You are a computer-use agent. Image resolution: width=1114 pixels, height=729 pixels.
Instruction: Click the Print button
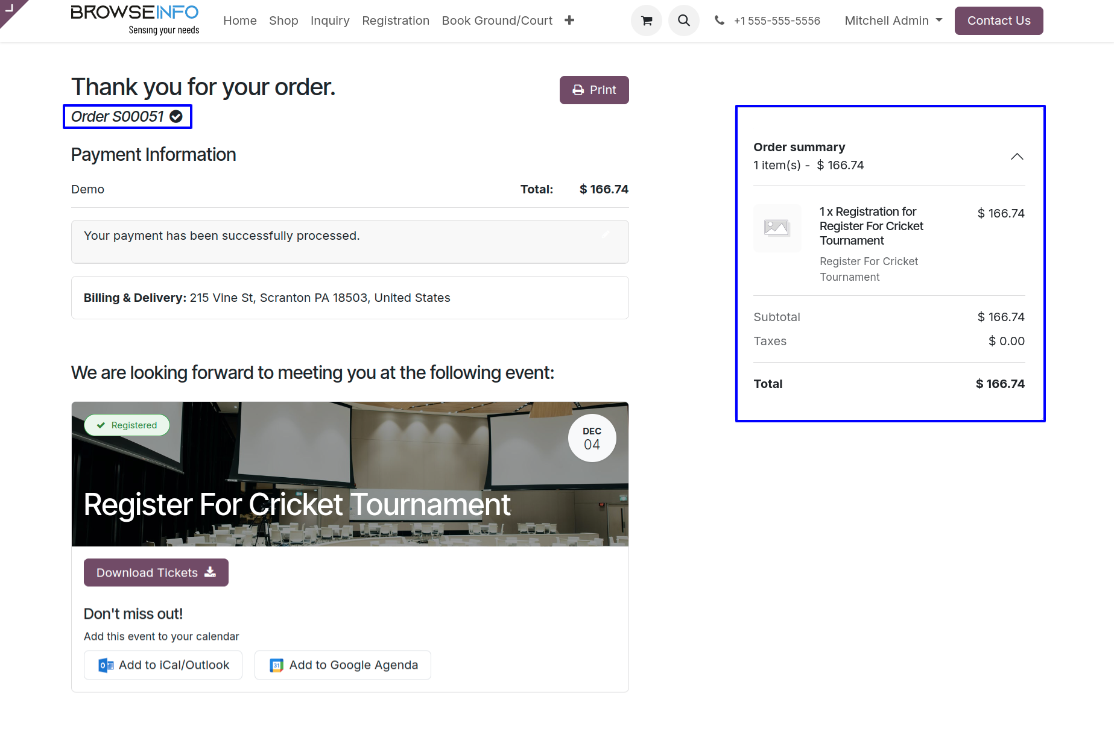594,90
